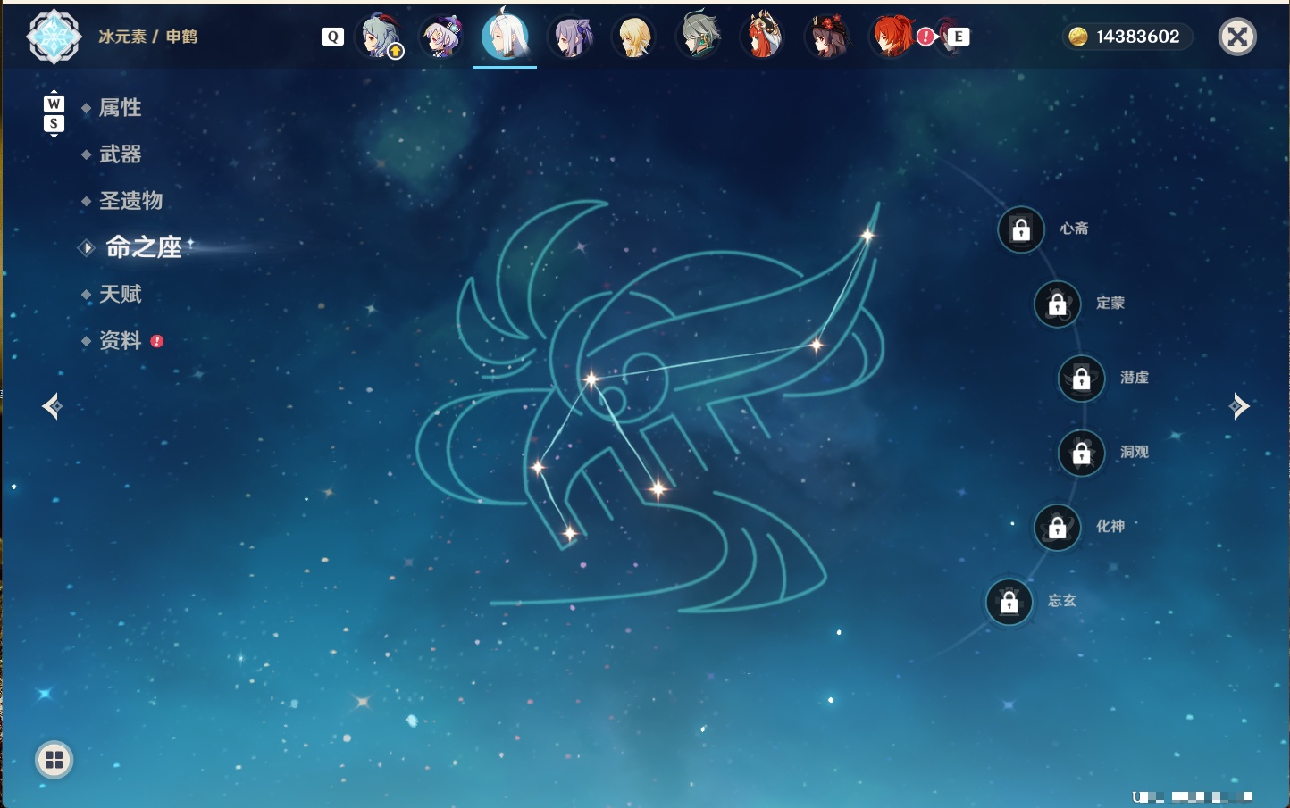1290x808 pixels.
Task: View the 资料 profile section
Action: tap(120, 340)
